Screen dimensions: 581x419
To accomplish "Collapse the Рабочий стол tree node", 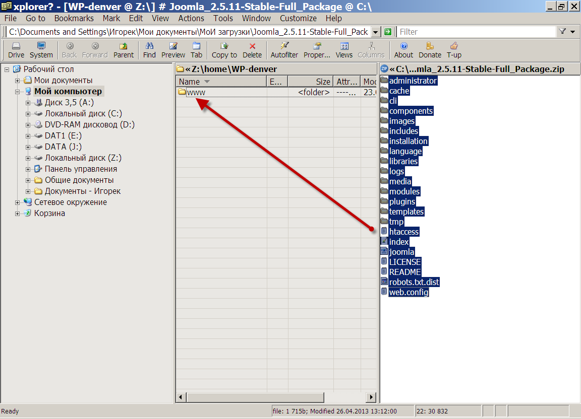I will point(7,69).
